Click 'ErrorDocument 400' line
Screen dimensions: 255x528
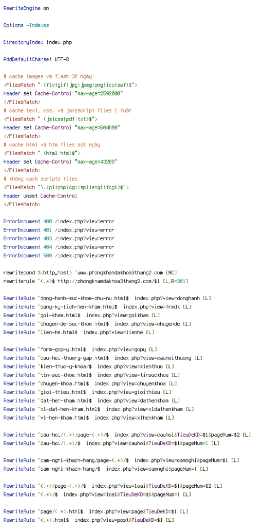[x=59, y=222]
